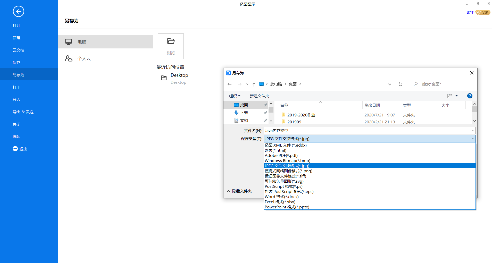Select 标记图像文件格式(*.tiff) option

tap(370, 176)
